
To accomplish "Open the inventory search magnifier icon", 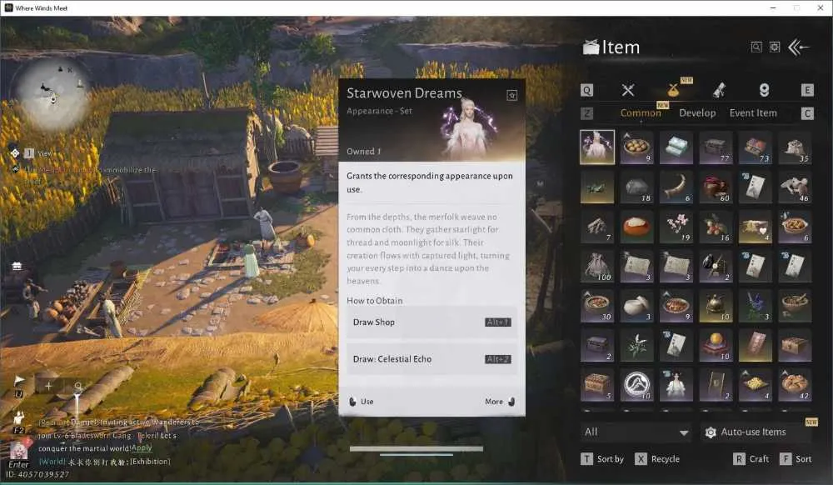I will point(756,47).
